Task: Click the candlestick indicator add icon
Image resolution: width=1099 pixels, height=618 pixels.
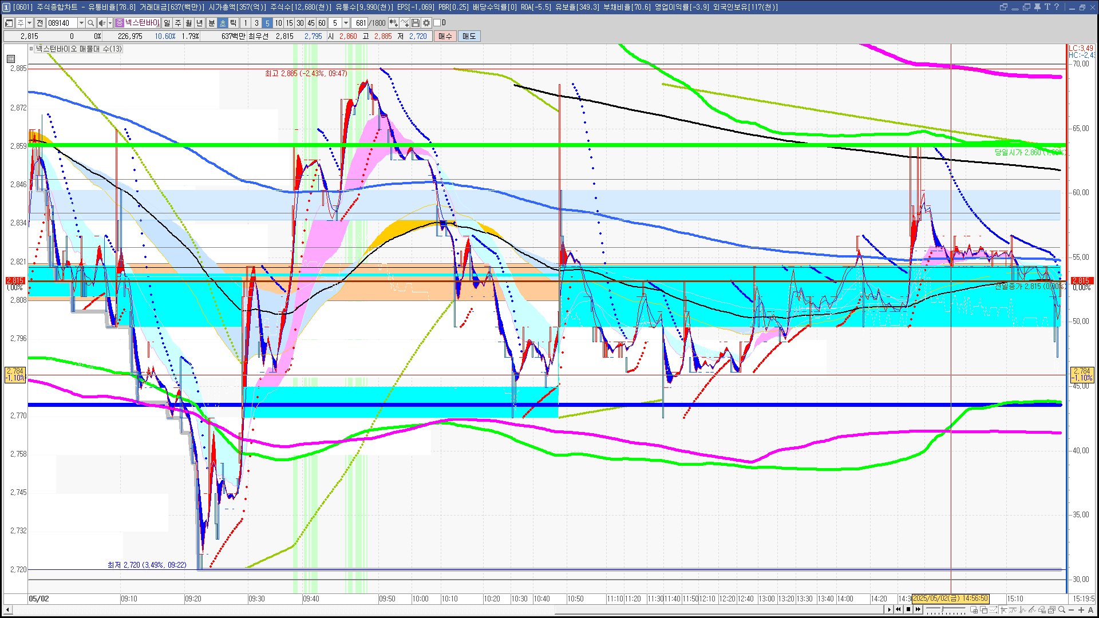Action: click(394, 23)
